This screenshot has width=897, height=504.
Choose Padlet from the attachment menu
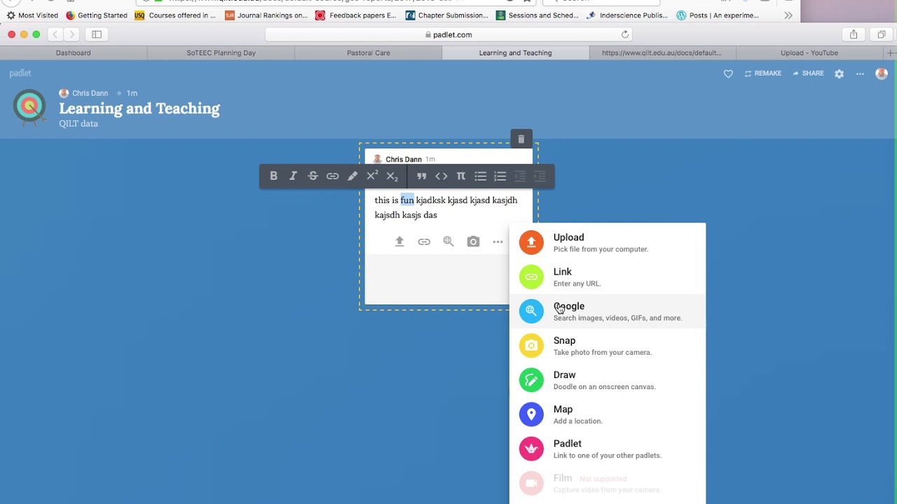pos(608,448)
